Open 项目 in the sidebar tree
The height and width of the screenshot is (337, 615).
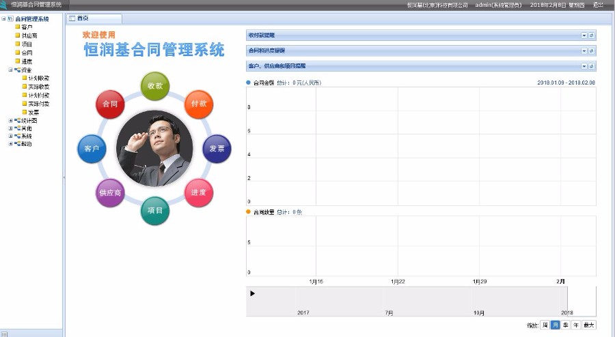[x=27, y=44]
